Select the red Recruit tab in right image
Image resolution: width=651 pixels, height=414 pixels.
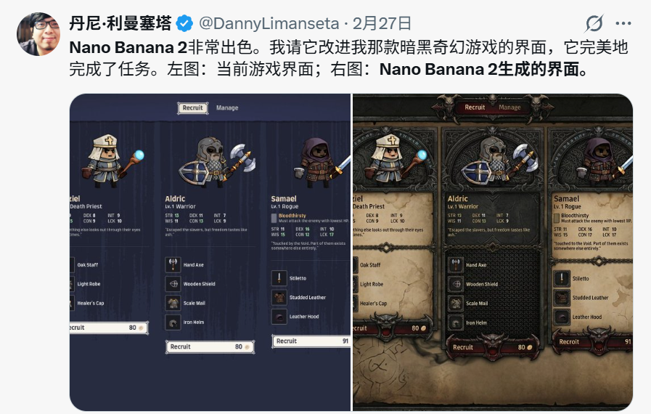(x=475, y=107)
